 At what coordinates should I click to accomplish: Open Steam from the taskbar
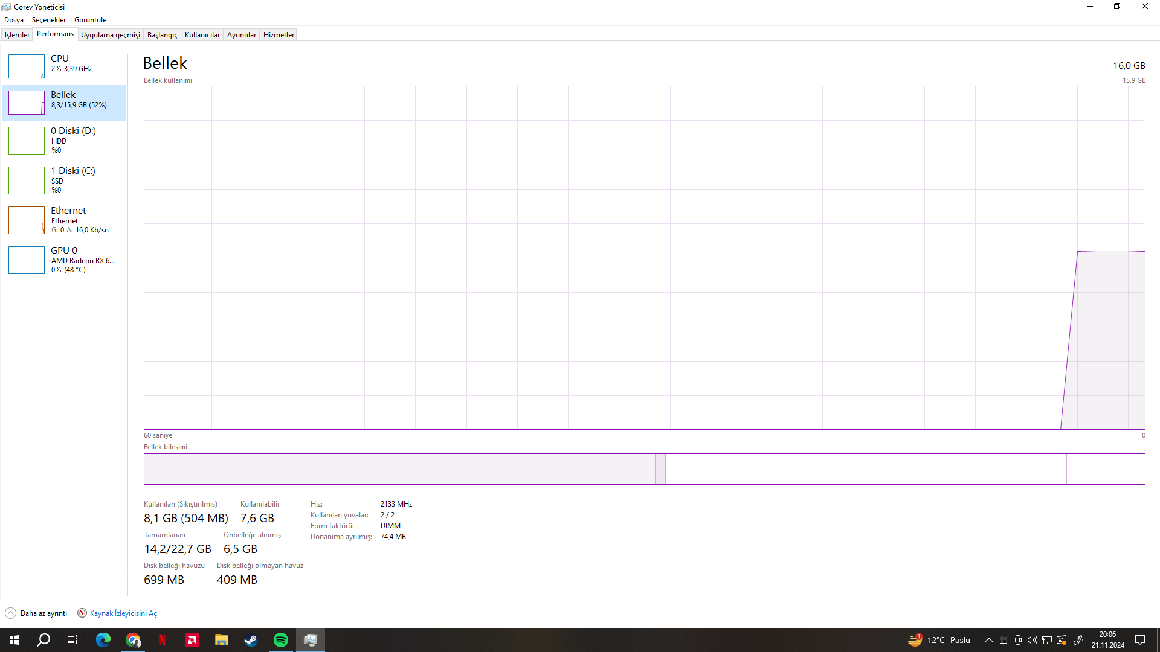(x=251, y=640)
